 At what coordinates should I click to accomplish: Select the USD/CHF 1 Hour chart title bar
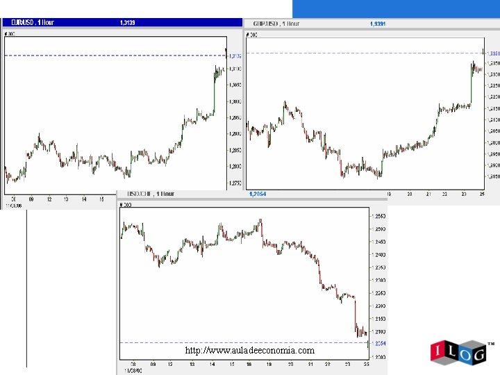click(x=252, y=194)
